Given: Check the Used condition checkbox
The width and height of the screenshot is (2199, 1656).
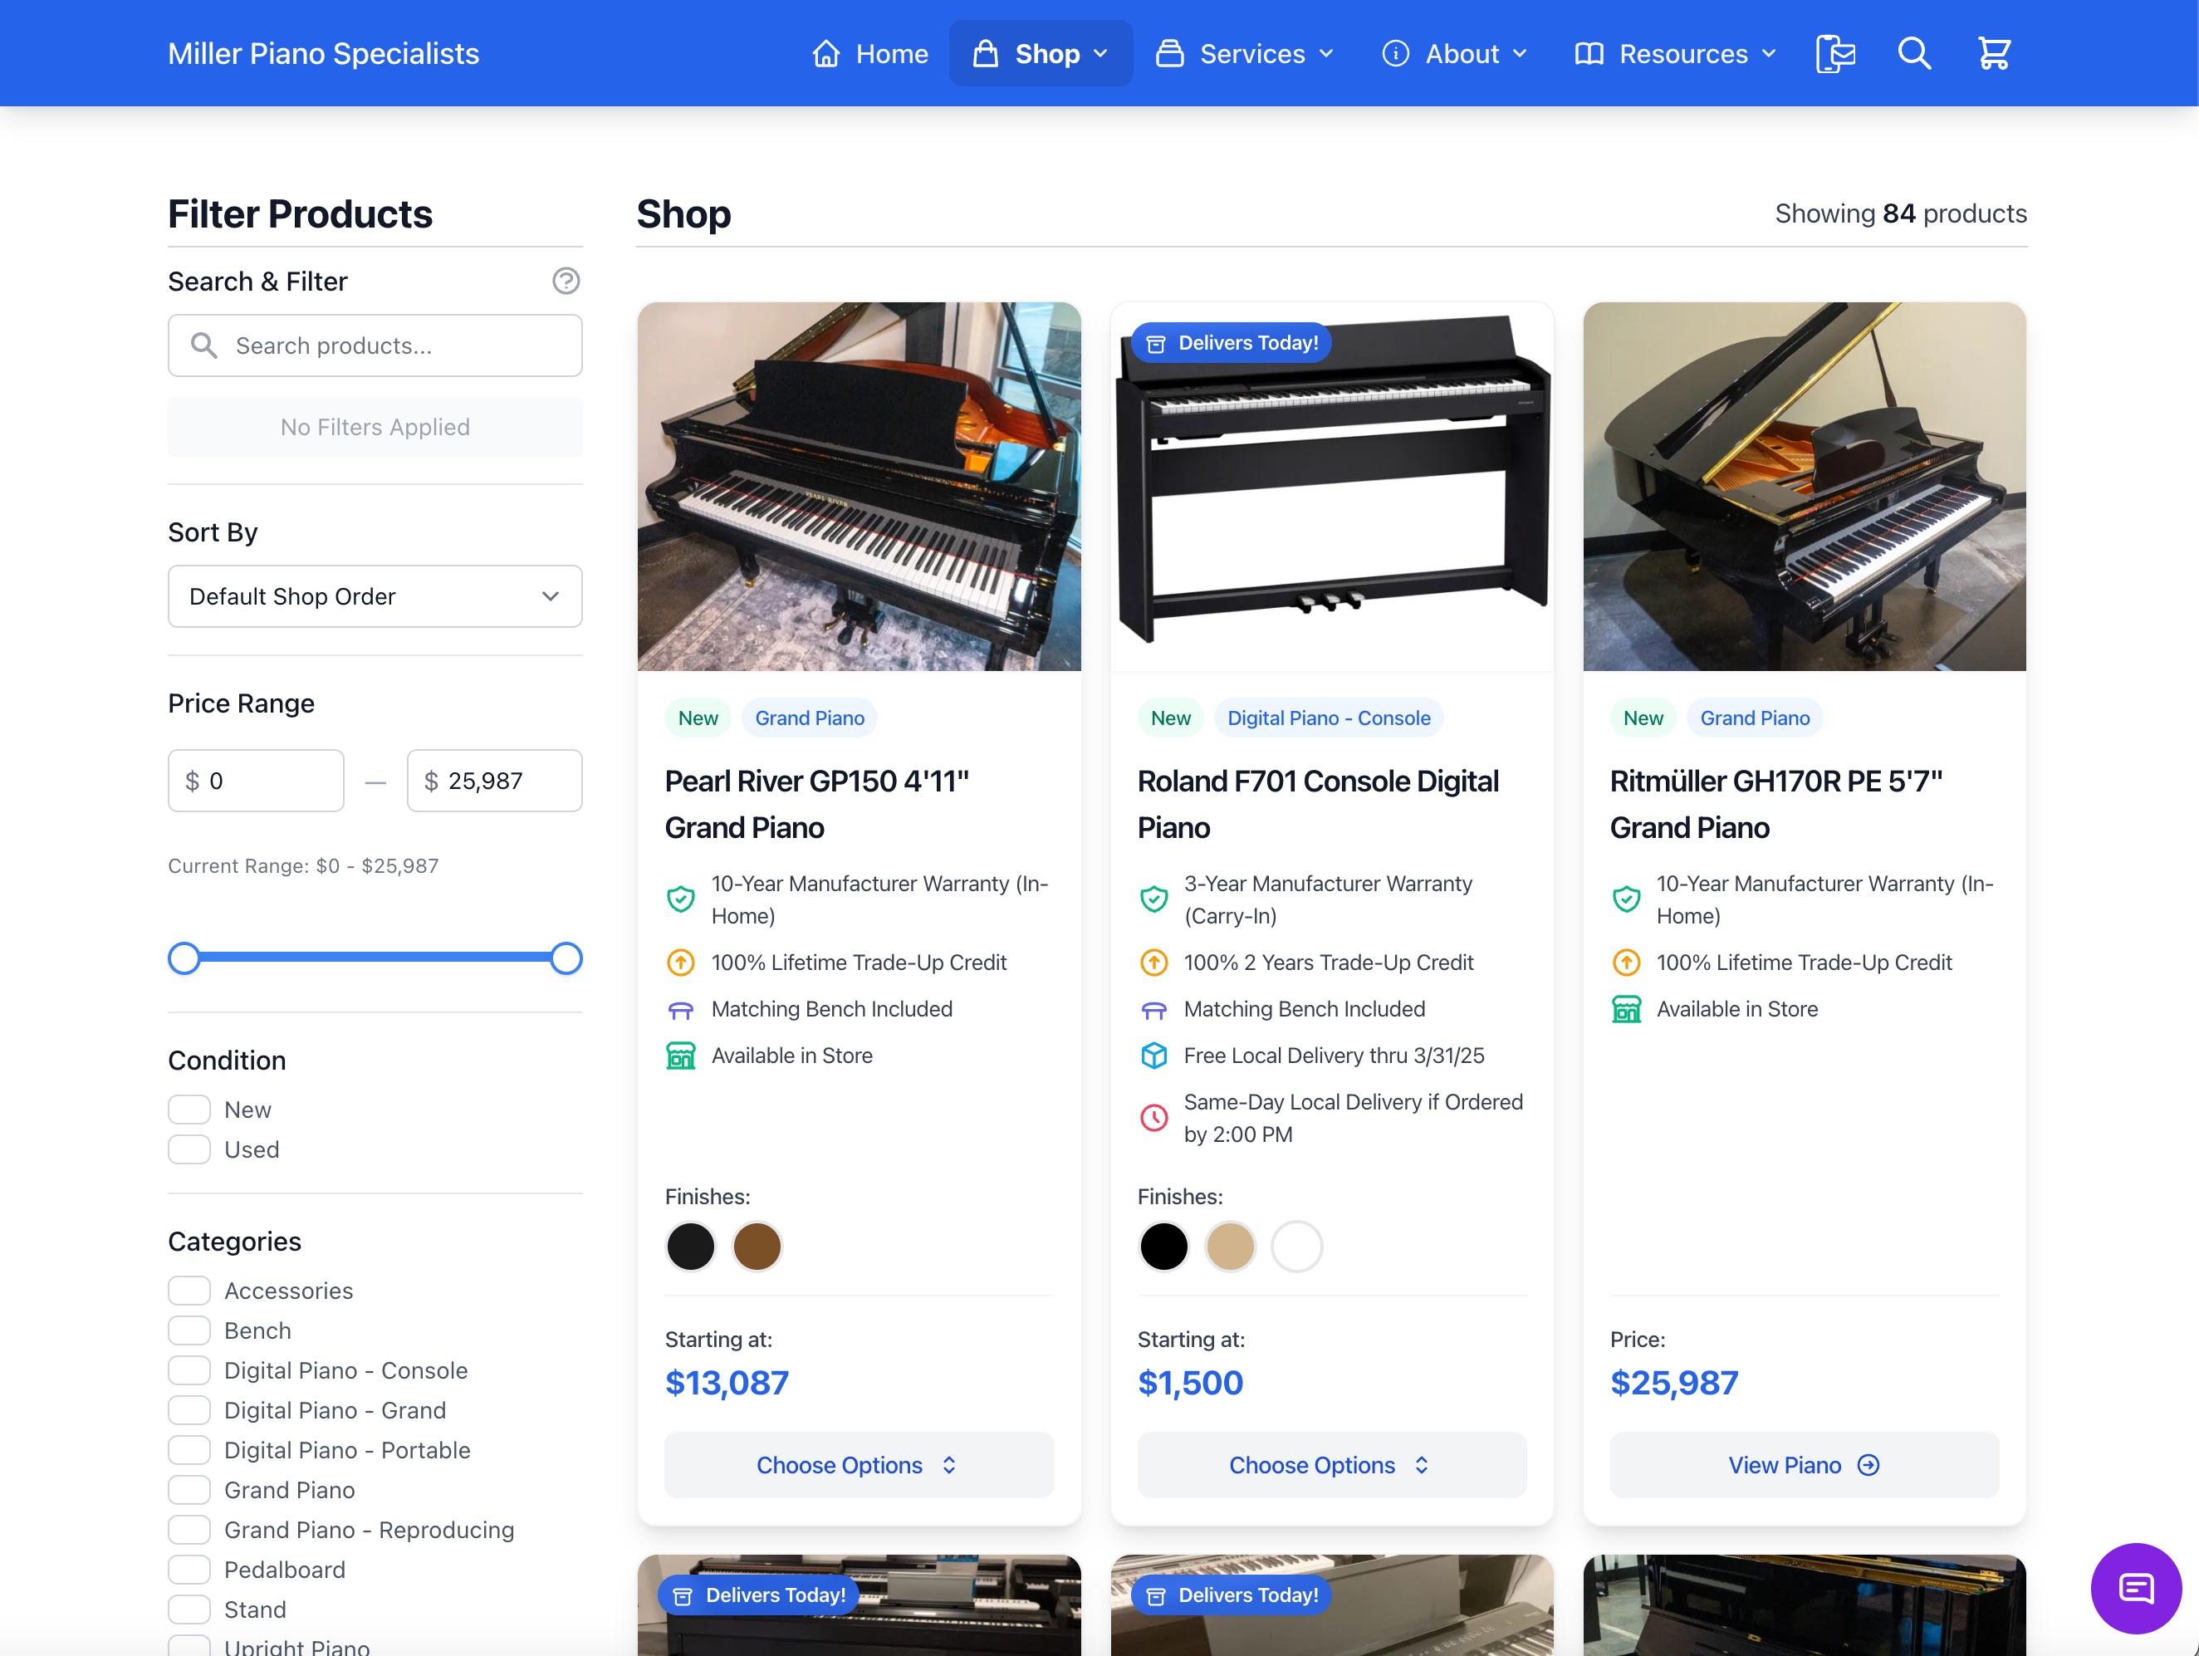Looking at the screenshot, I should [189, 1149].
